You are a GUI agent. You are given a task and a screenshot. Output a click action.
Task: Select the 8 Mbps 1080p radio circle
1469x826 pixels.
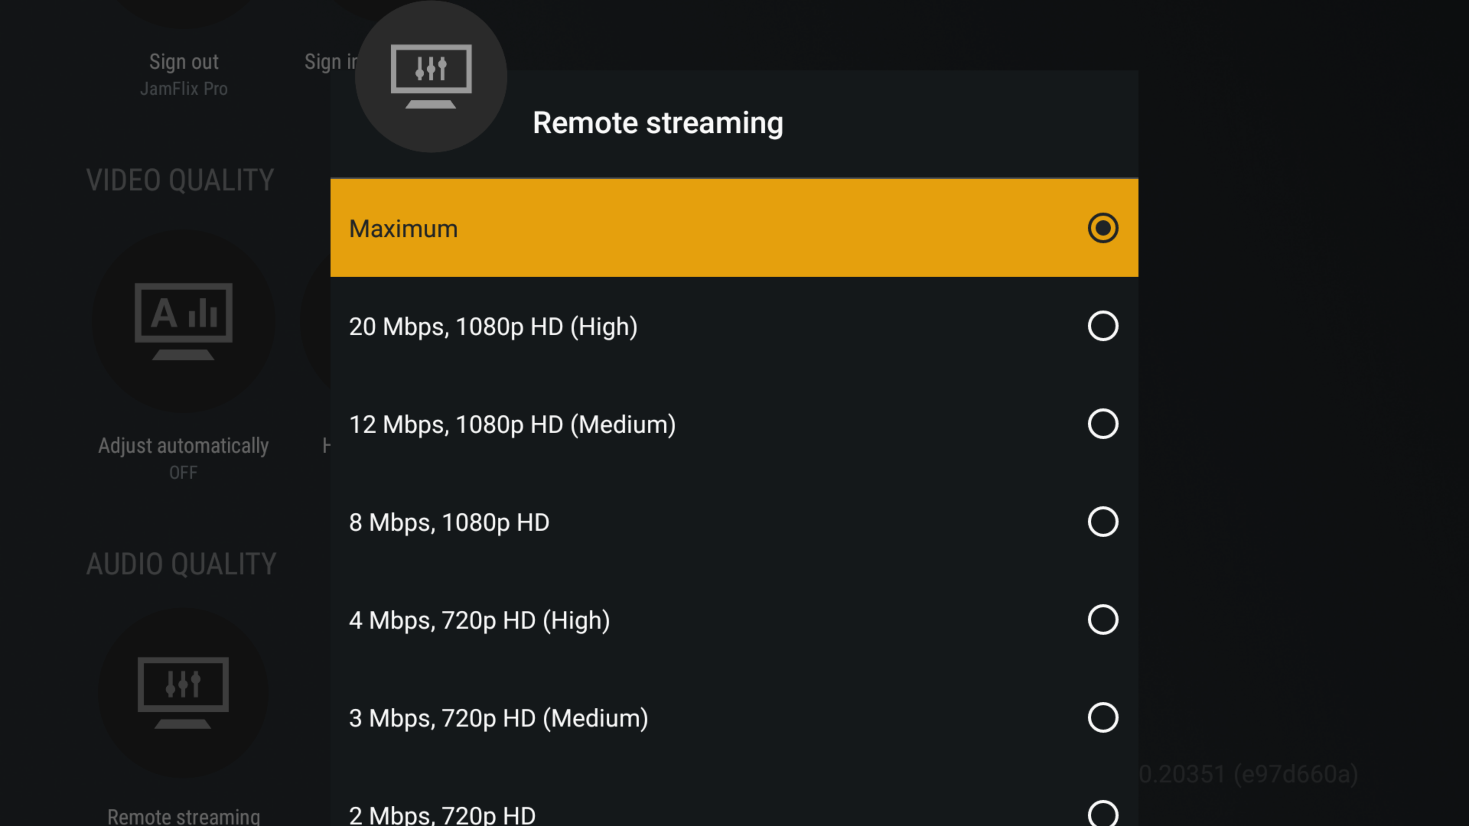tap(1103, 522)
